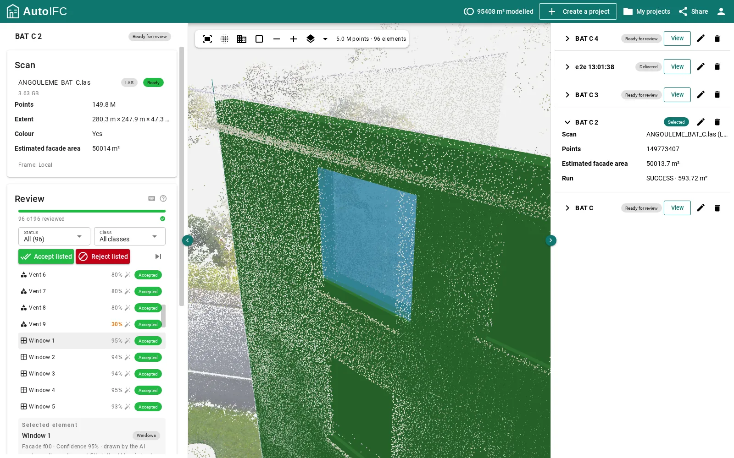Click the 95408 m² modelled usage indicator
Viewport: 734px width, 458px height.
[x=499, y=11]
